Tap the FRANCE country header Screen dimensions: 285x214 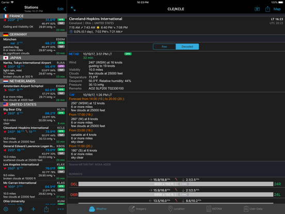tap(34, 16)
